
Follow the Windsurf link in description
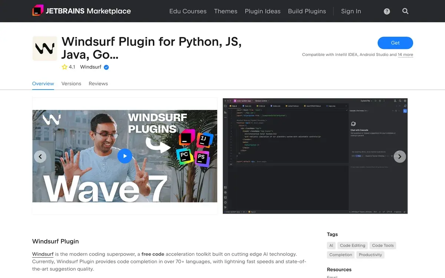43,254
